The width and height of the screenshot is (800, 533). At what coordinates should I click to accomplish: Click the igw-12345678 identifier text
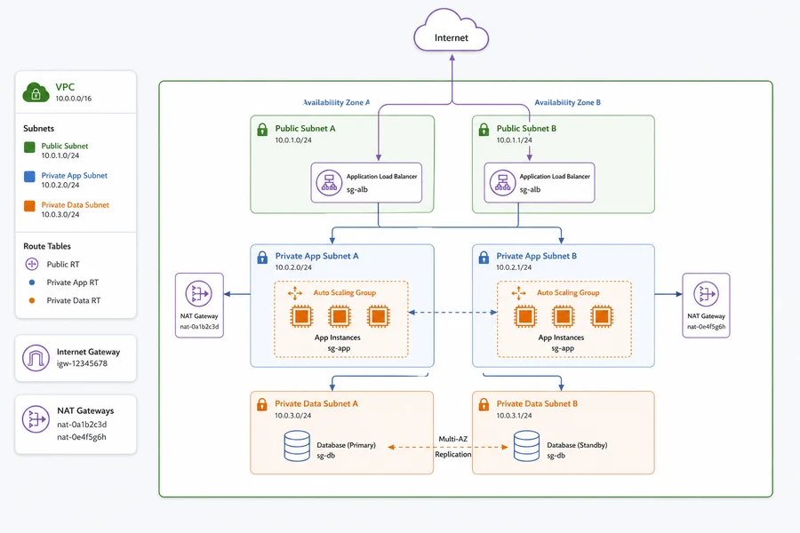point(82,363)
